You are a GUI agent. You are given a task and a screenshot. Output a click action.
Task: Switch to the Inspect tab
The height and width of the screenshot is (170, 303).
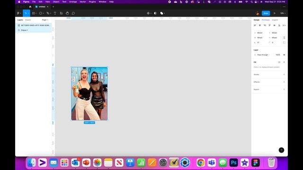tap(275, 20)
